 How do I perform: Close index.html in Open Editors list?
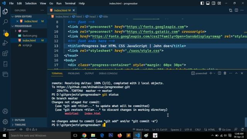point(17,21)
